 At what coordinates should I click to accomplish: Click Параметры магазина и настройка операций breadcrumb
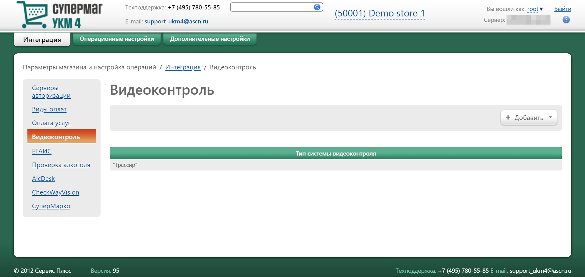(90, 67)
